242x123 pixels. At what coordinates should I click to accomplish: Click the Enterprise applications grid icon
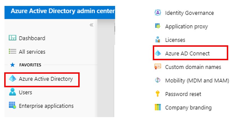tap(12, 105)
